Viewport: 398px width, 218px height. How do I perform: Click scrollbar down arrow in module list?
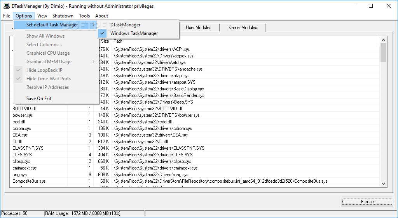coord(383,184)
